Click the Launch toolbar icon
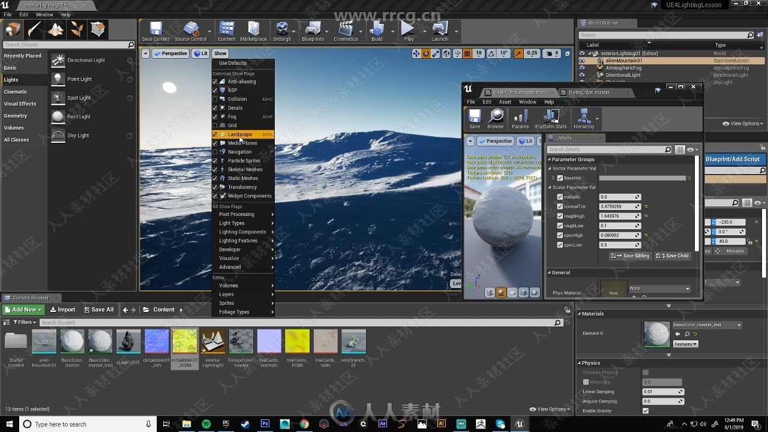The height and width of the screenshot is (432, 768). click(x=440, y=31)
